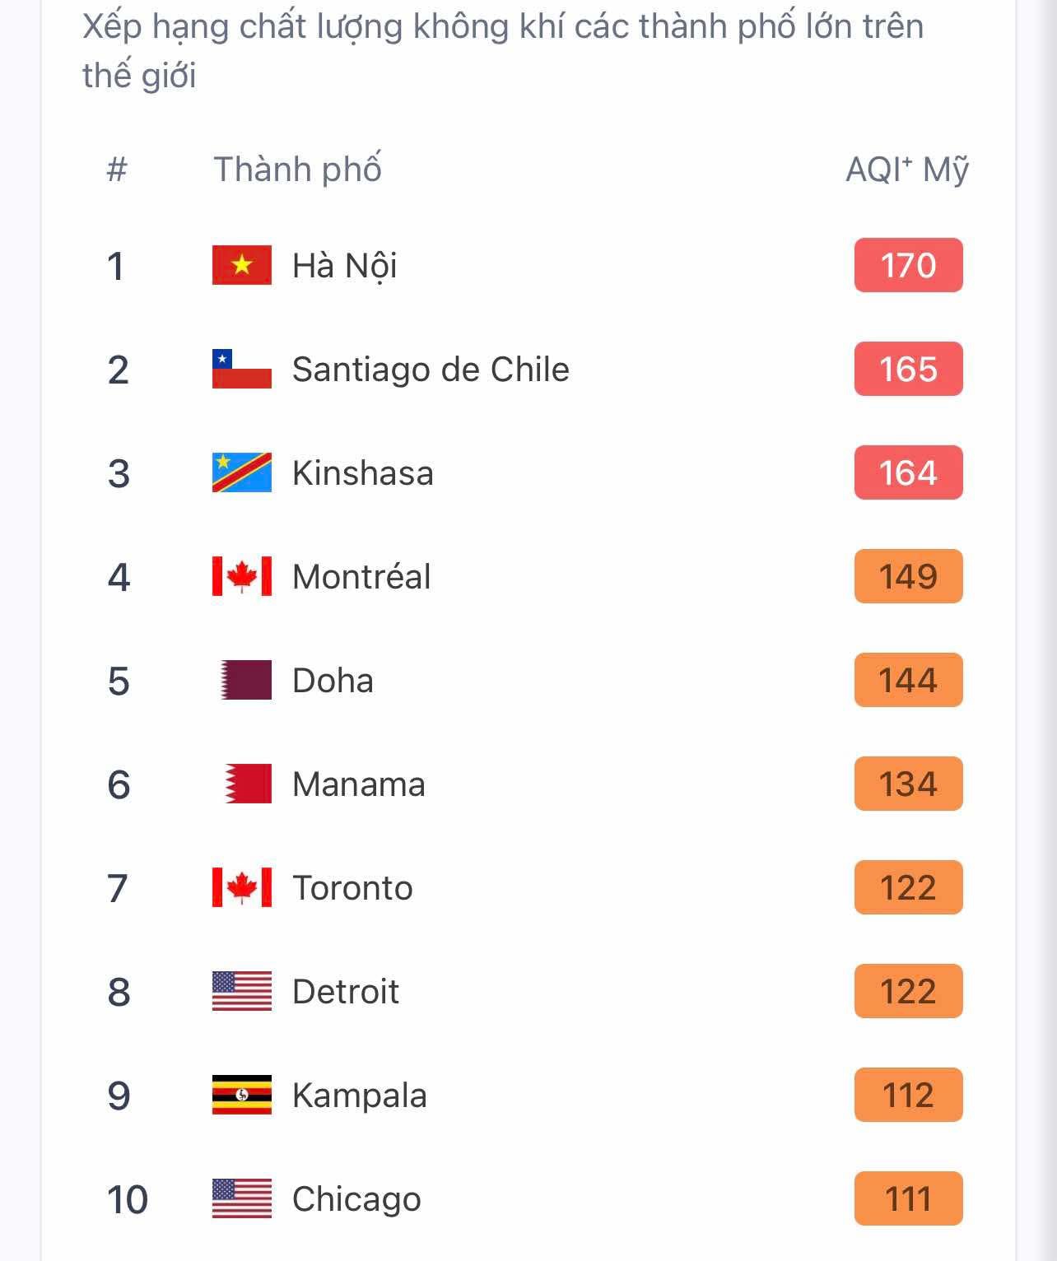Select the Doha city name
Screen dimensions: 1057x1261
(x=333, y=681)
